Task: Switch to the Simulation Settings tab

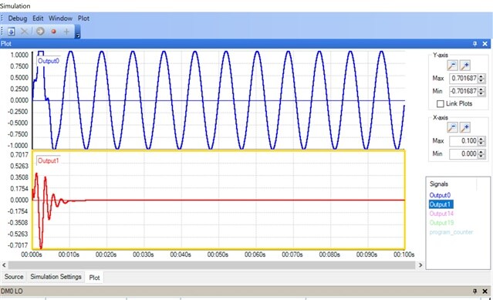Action: click(x=56, y=277)
